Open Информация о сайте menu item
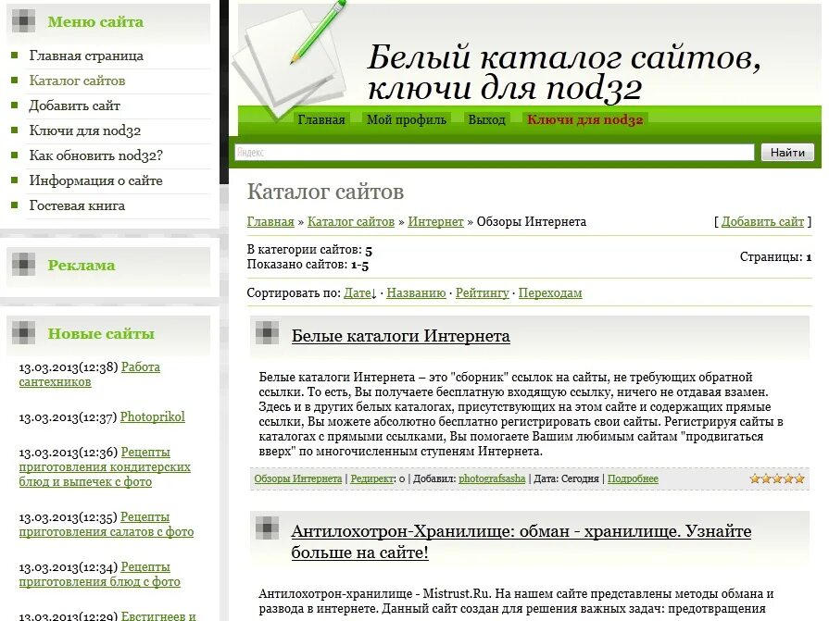 [95, 180]
